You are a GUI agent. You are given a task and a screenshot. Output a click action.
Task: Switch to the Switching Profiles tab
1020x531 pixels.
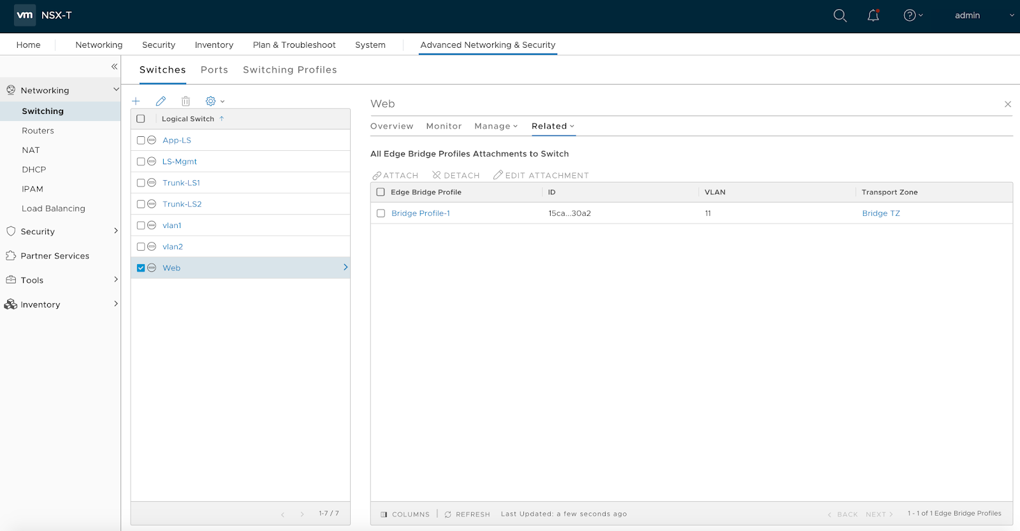(x=289, y=70)
